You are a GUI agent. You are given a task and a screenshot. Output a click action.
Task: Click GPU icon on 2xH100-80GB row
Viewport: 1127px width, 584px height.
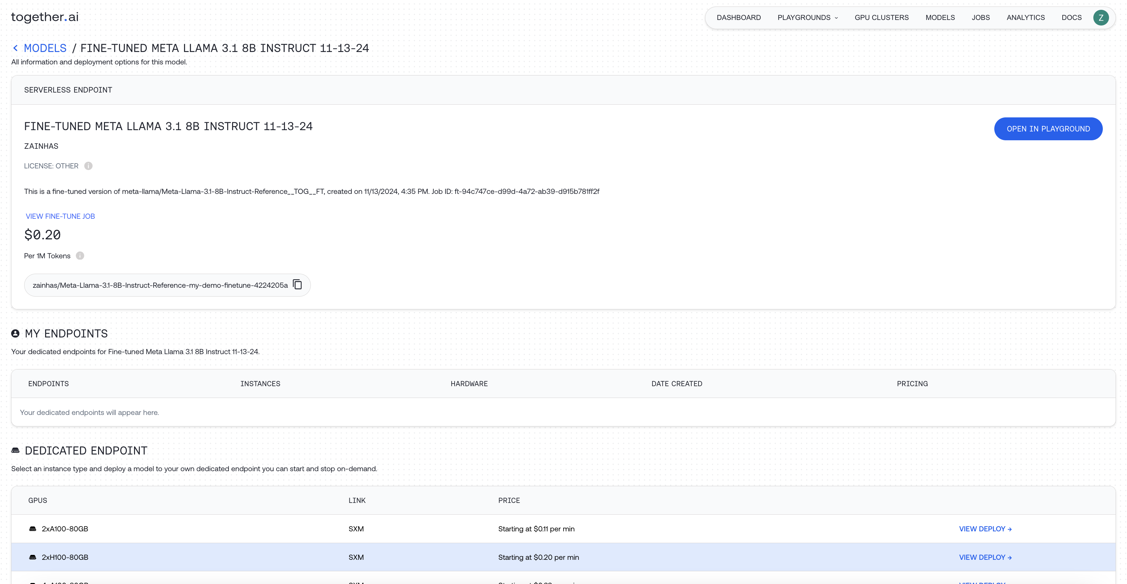[32, 557]
